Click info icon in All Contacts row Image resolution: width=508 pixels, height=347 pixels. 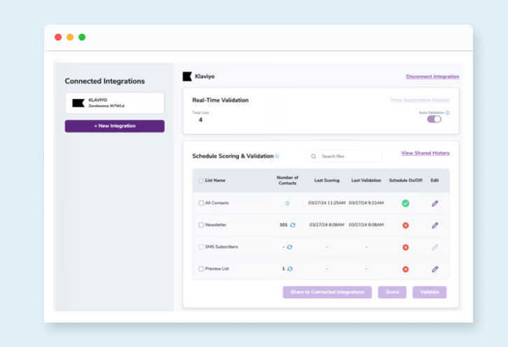point(287,203)
